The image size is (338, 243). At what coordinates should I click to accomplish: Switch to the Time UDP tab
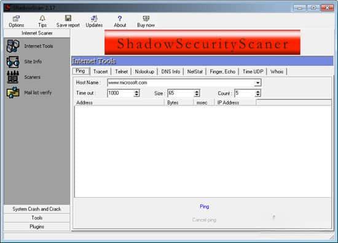253,71
